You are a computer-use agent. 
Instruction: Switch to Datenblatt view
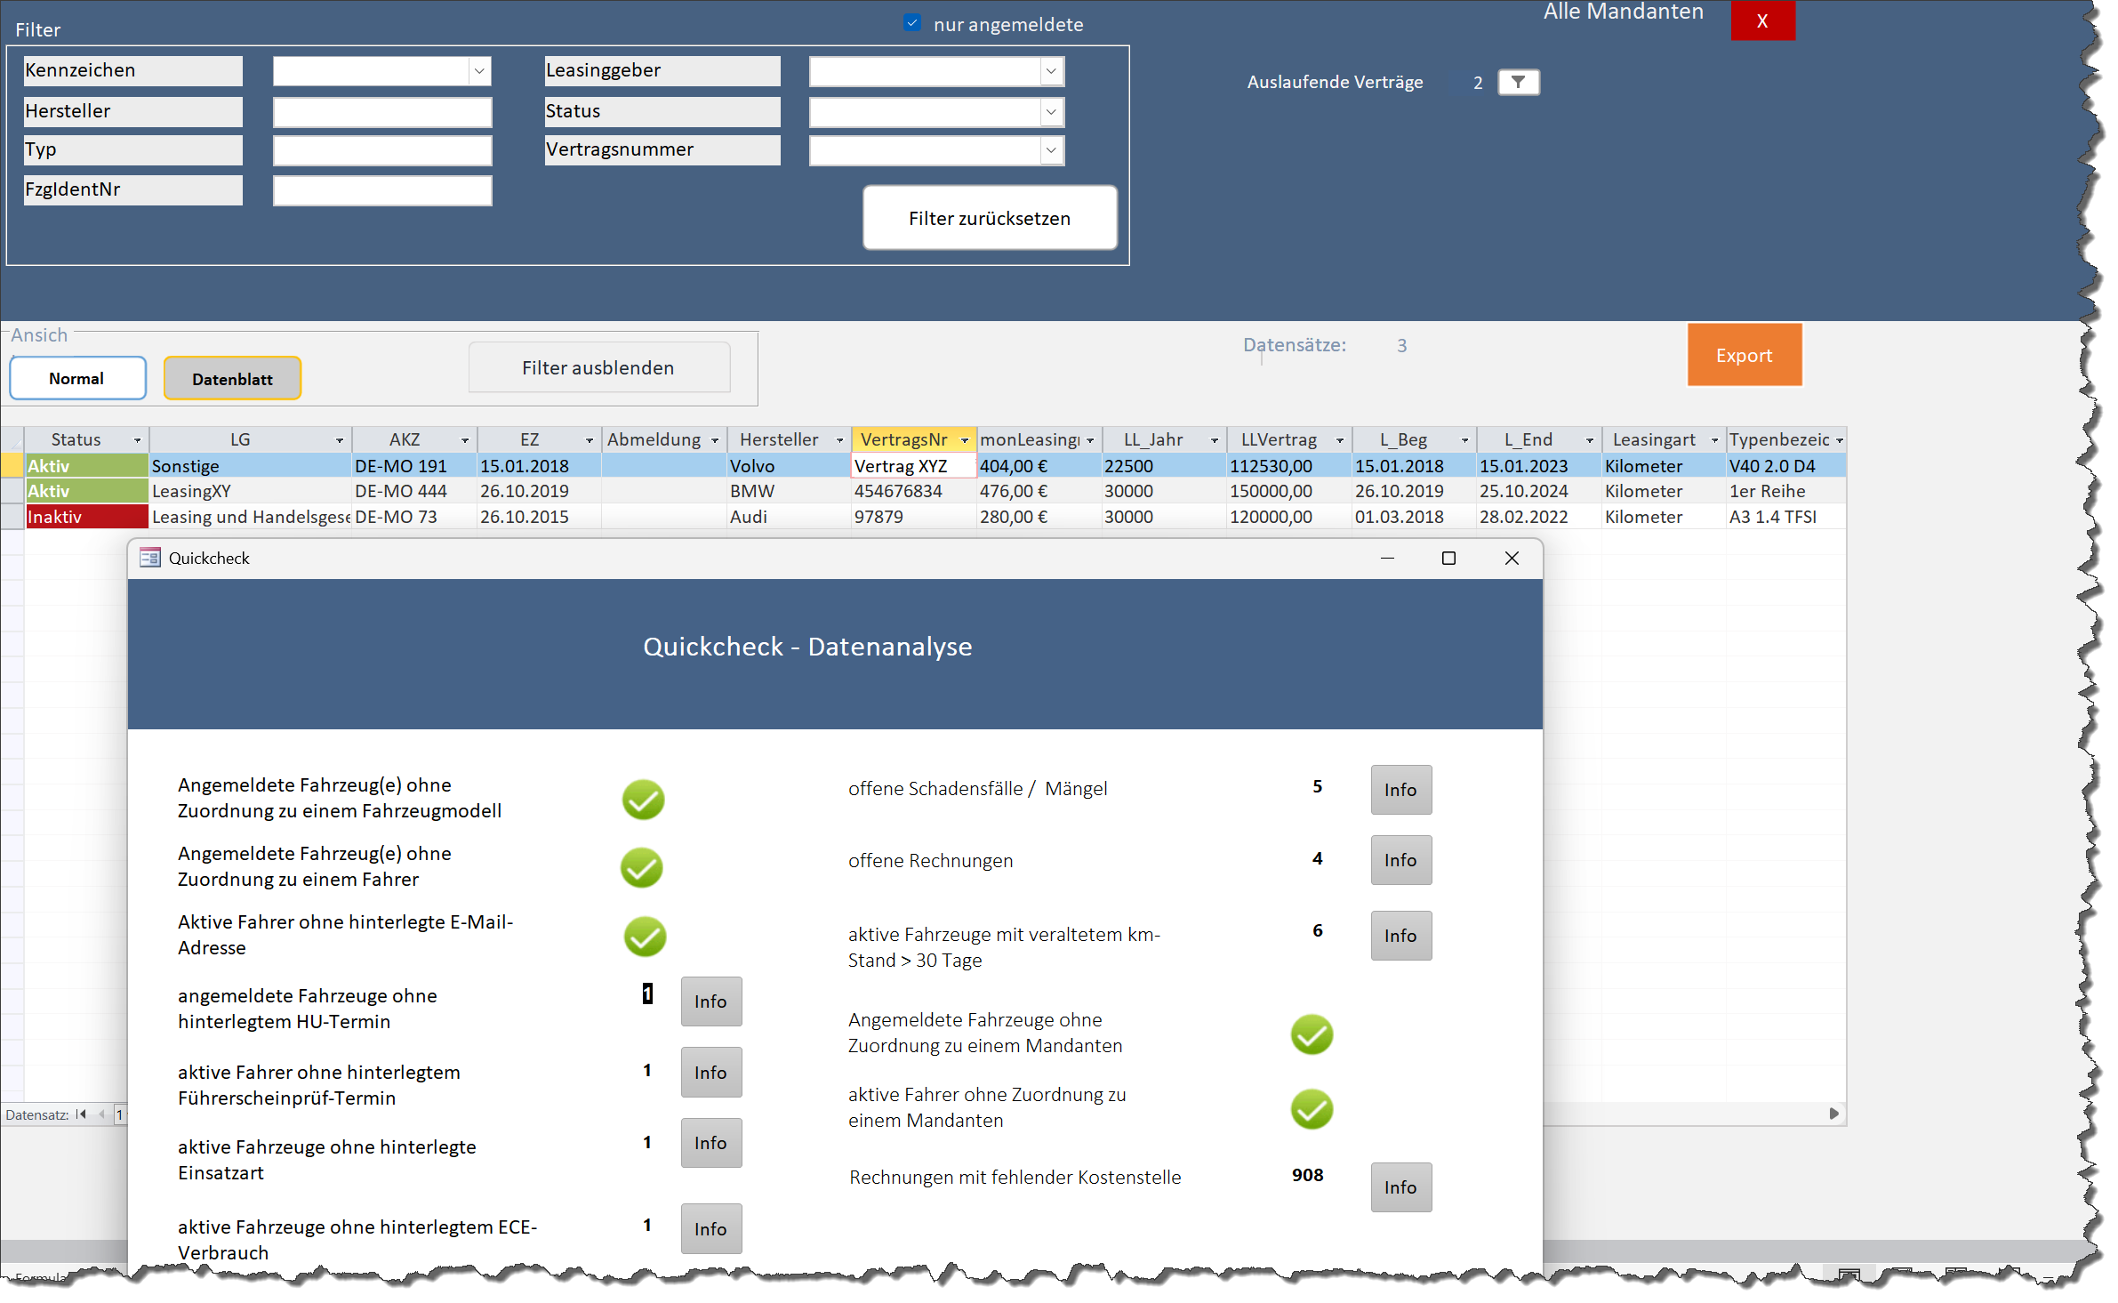point(232,379)
